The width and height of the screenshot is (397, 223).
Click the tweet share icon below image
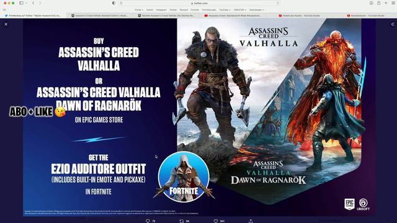pos(251,221)
